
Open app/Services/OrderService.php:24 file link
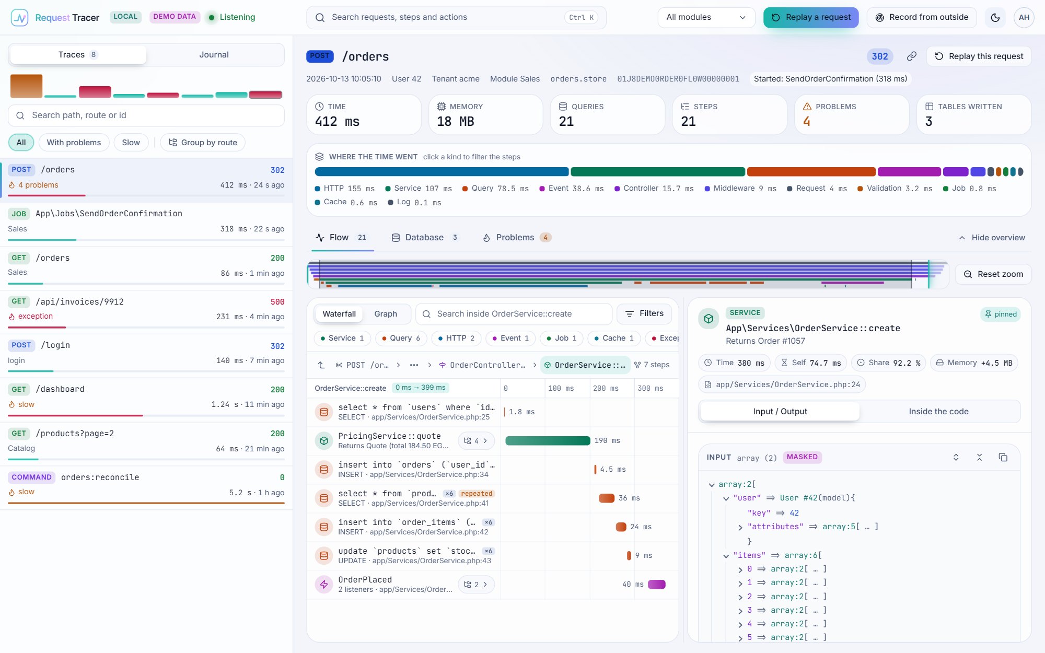pos(782,384)
